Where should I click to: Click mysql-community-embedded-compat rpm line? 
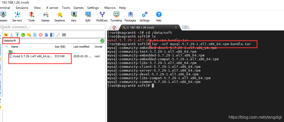[x=163, y=59]
